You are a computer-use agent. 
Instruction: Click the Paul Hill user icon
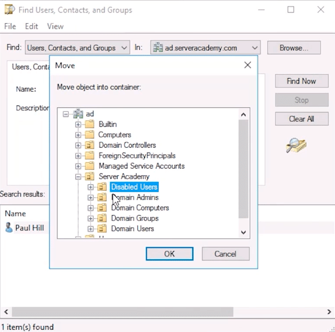9,228
